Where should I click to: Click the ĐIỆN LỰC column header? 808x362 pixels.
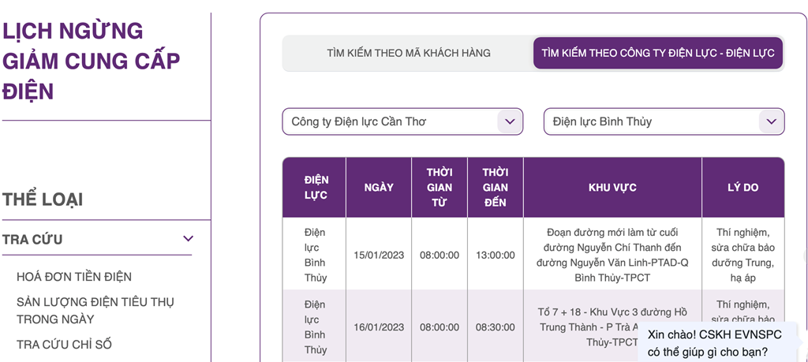[x=316, y=188]
